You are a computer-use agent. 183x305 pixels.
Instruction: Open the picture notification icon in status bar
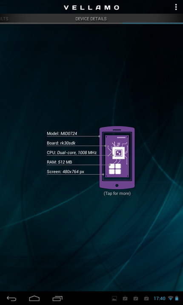pos(114,298)
